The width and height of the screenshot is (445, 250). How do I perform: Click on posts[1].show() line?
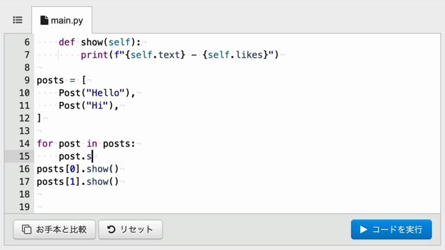click(78, 182)
